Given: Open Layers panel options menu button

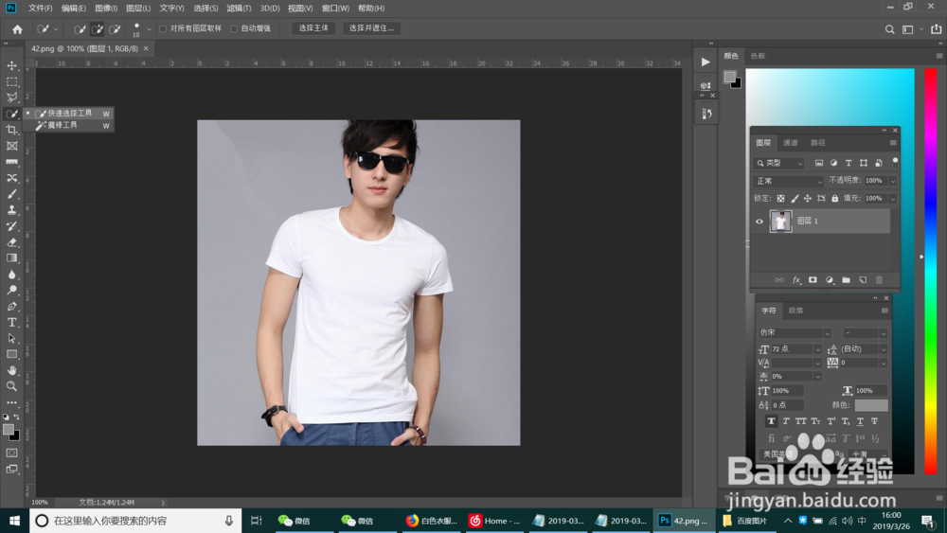Looking at the screenshot, I should point(893,143).
